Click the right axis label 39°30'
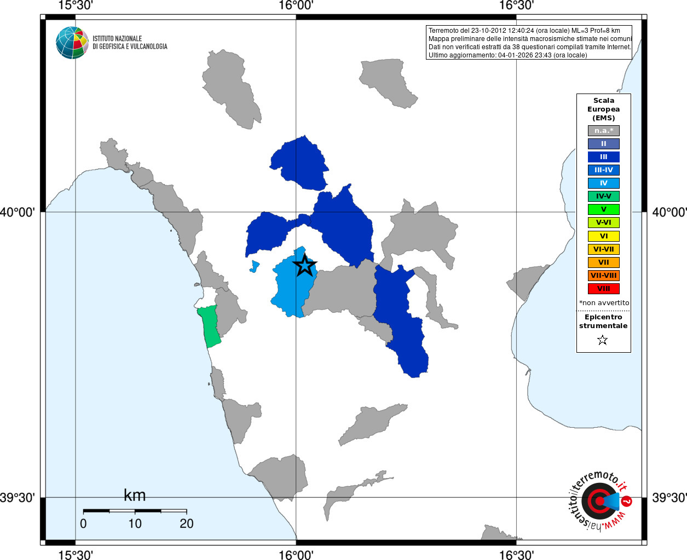Viewport: 687px width, 560px height. pos(669,498)
